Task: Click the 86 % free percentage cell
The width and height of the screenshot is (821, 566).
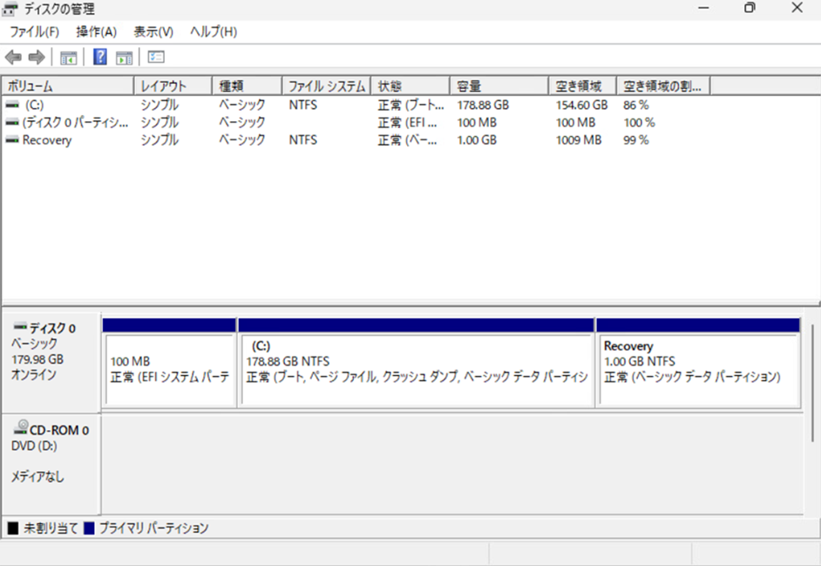Action: [x=635, y=105]
